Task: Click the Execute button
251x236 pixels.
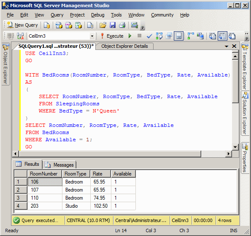Action: [x=112, y=36]
